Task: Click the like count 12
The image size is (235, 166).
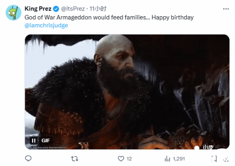Action: click(x=129, y=159)
